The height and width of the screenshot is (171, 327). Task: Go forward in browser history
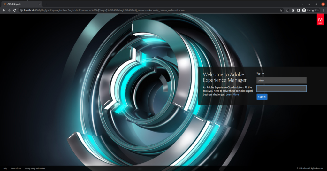point(9,10)
